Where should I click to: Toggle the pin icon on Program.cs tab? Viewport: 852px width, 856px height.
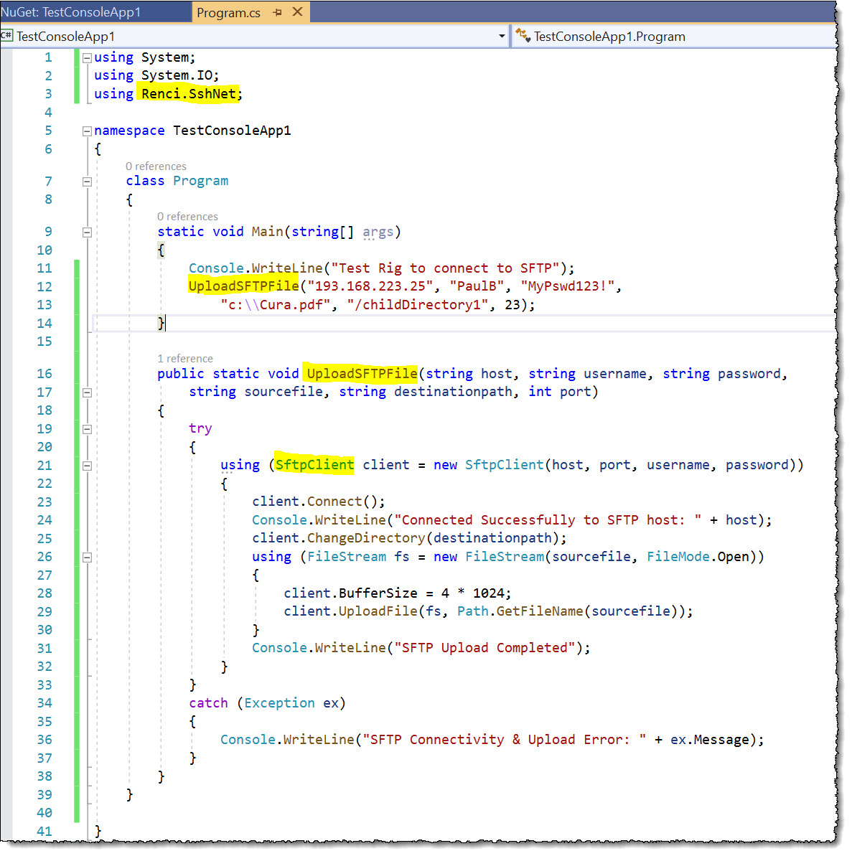click(x=278, y=12)
